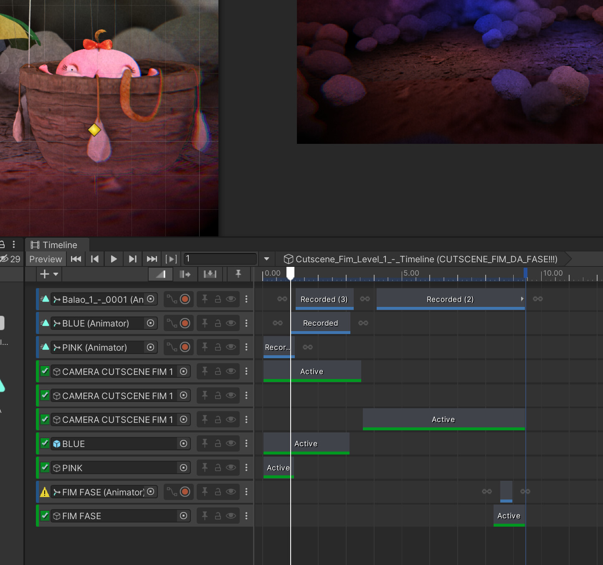Select the Timeline breadcrumb cube icon
This screenshot has width=603, height=565.
[289, 259]
